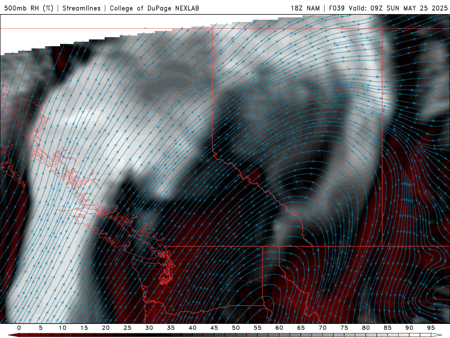This screenshot has width=450, height=338.
Task: Click the '65' value on the color scale
Action: tap(301, 328)
